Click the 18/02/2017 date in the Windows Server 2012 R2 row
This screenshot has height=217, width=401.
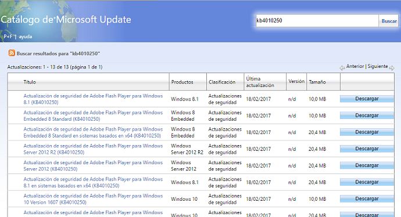[x=258, y=149]
